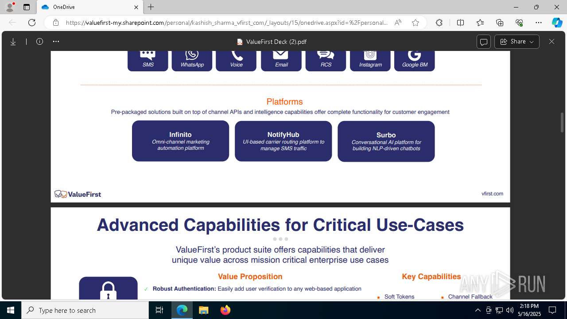Image resolution: width=567 pixels, height=319 pixels.
Task: Click the ValueFirst logo on slide
Action: click(78, 194)
